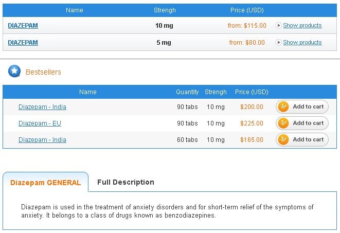Follow the Diazepam - India 60 tabs link

point(42,140)
